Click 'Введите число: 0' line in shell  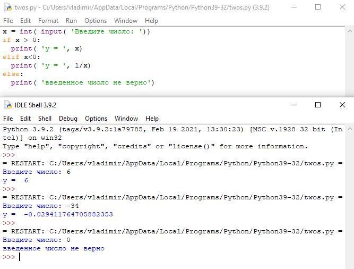coord(37,240)
